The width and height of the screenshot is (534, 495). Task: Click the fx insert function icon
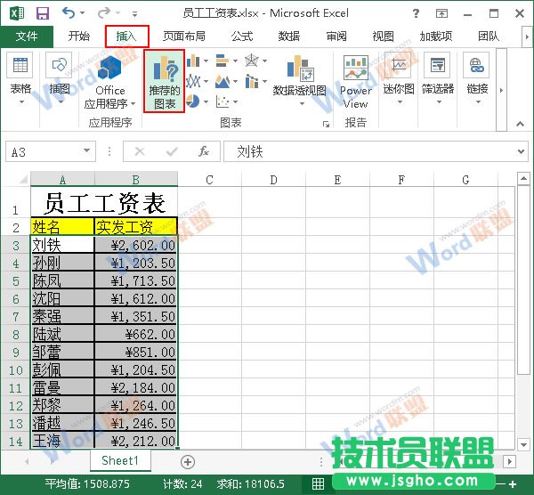coord(204,151)
